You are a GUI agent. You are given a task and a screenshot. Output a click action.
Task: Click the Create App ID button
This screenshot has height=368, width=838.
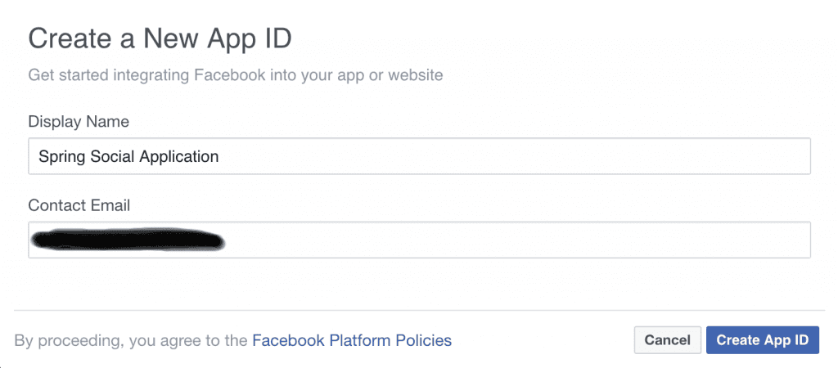762,340
